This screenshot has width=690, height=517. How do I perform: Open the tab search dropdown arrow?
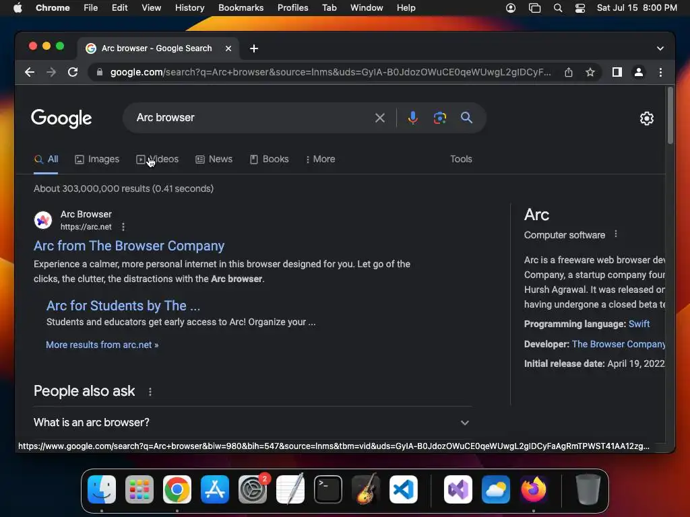660,48
